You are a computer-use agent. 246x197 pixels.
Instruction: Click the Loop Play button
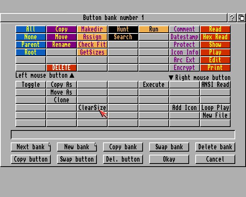tap(215, 108)
